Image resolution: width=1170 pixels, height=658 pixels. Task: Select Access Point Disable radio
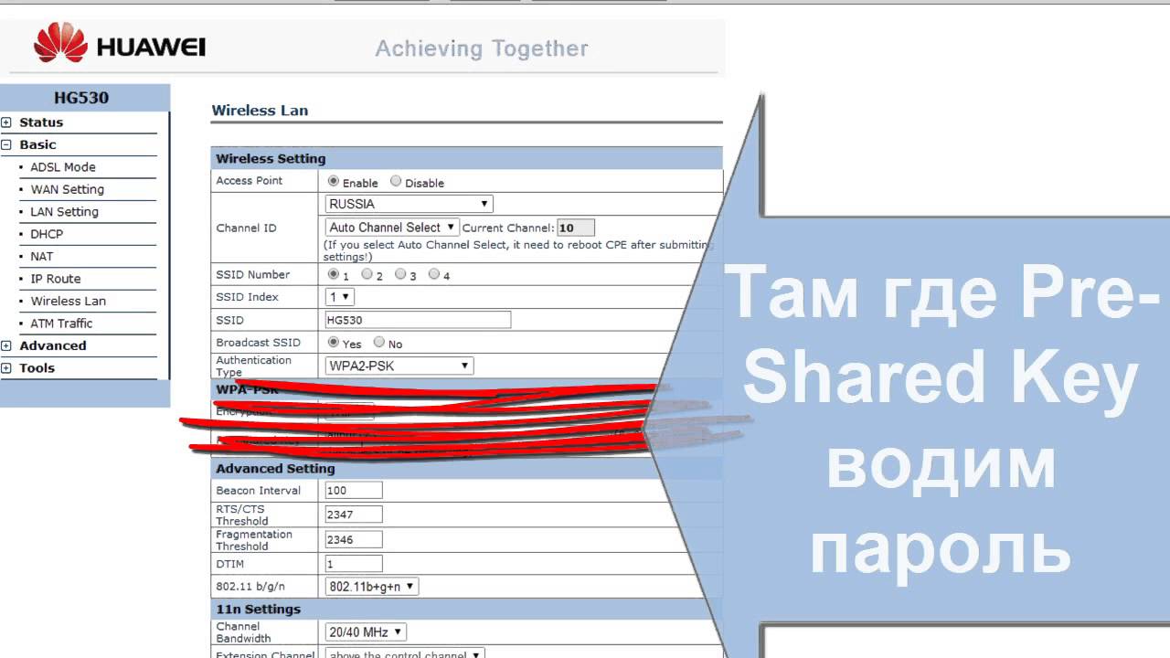point(396,182)
